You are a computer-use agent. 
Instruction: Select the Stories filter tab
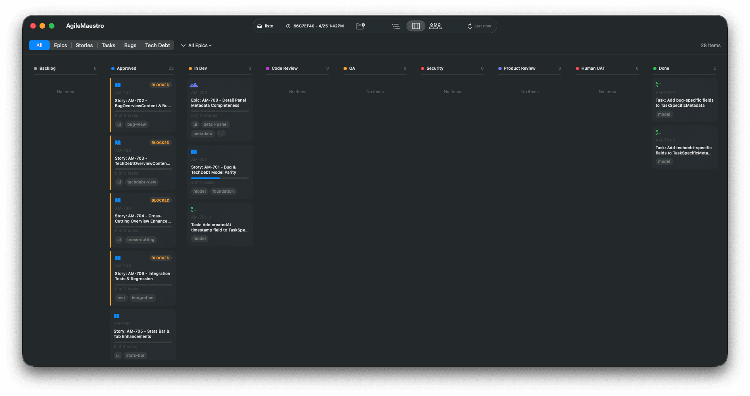84,45
